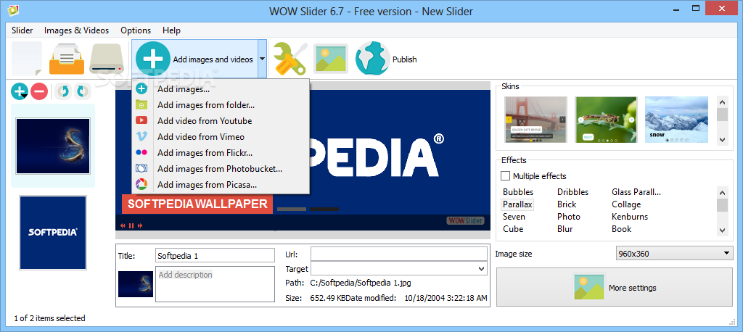Rotate image counterclockwise icon
The image size is (743, 332).
point(63,91)
